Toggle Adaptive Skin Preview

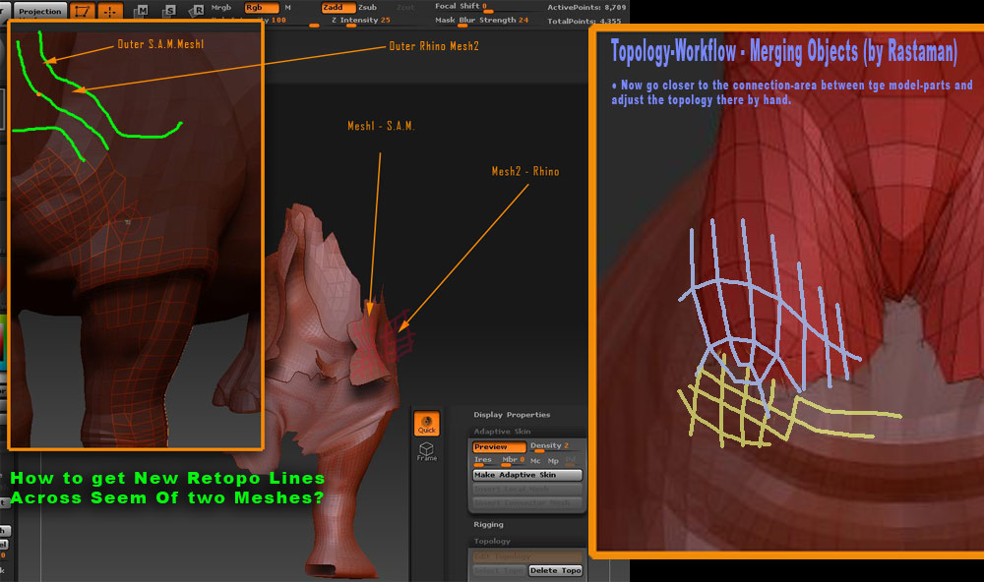coord(499,446)
